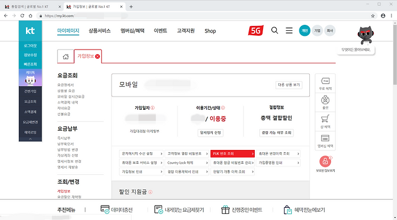Go to the browser home icon

30,15
